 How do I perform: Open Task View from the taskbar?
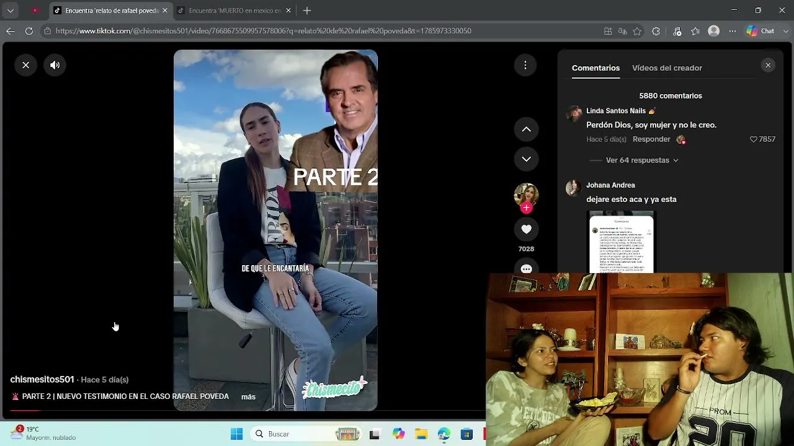click(x=374, y=434)
